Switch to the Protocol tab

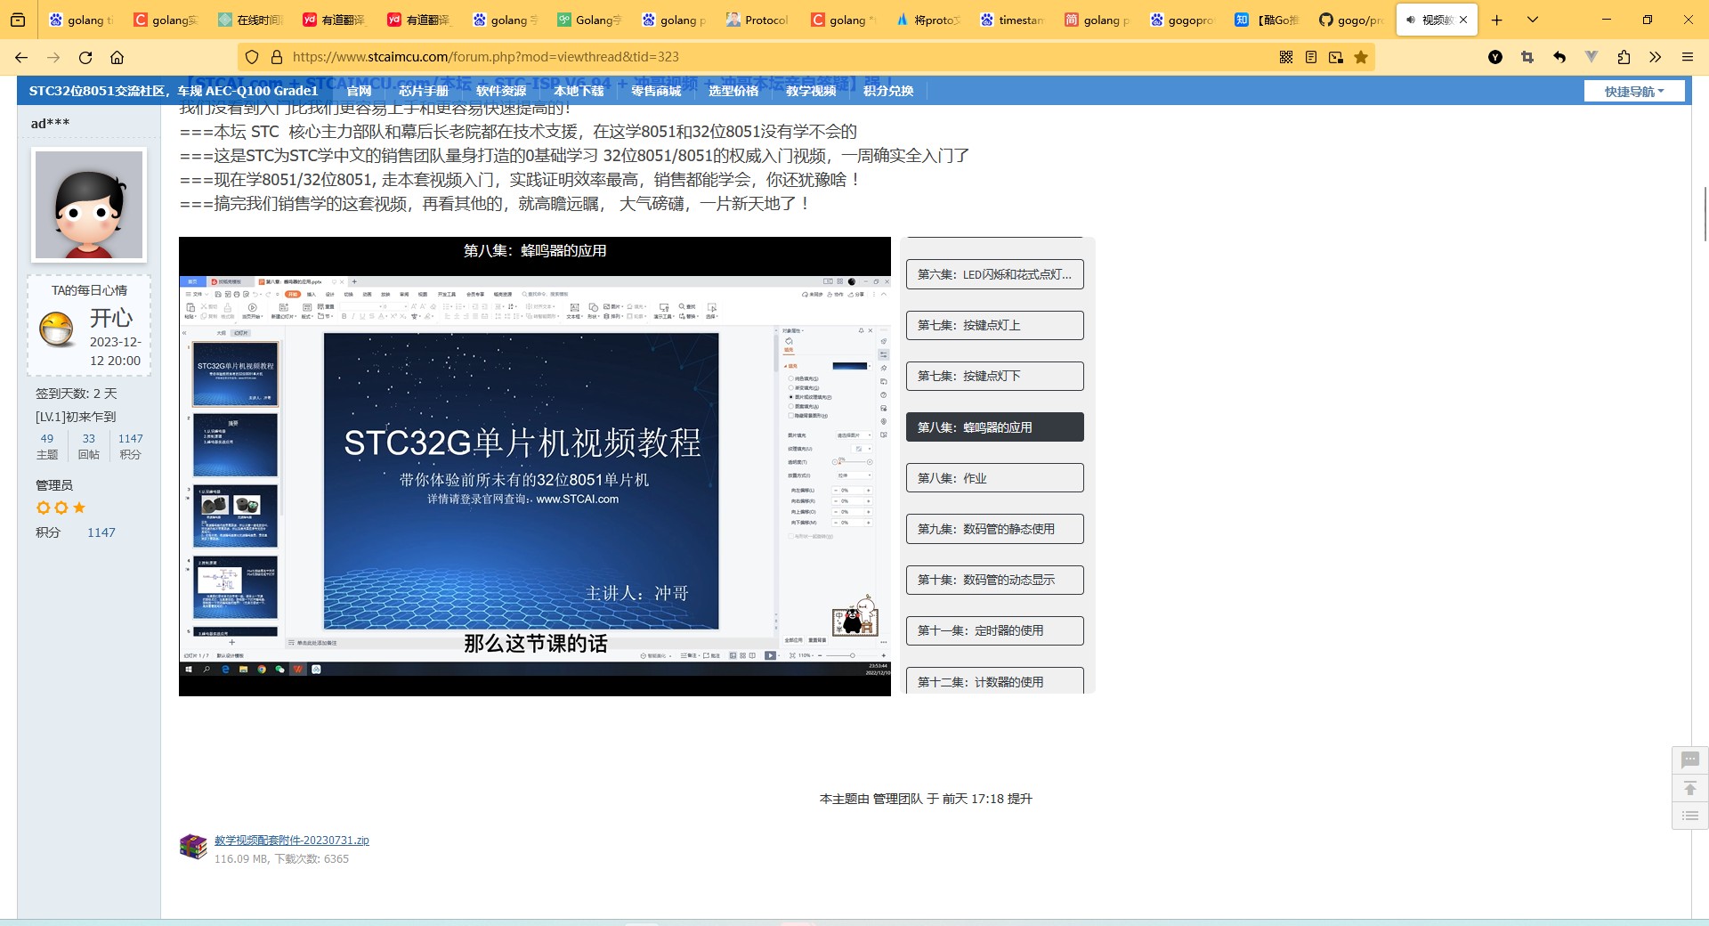click(x=757, y=20)
